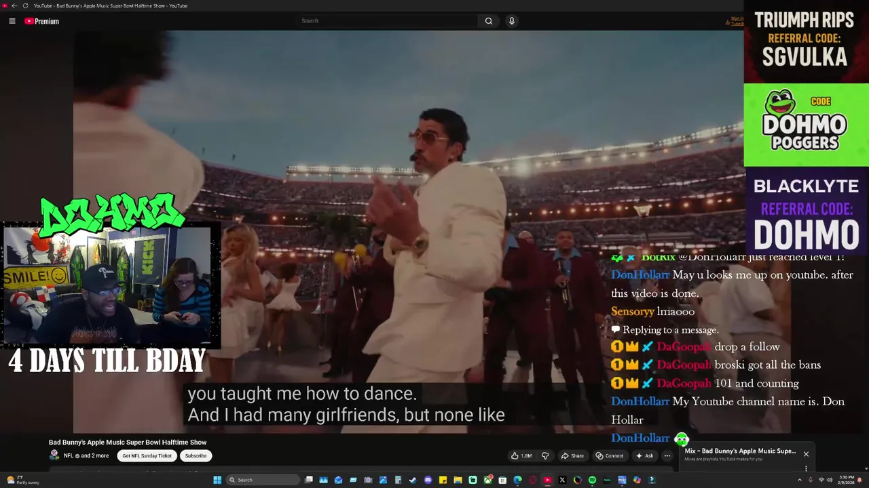Open Discord from the taskbar
Screen dimensions: 869x488
point(428,480)
